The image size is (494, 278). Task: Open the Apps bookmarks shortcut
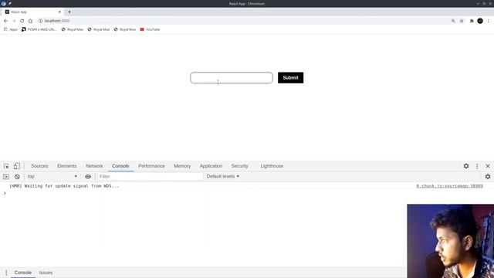(x=11, y=29)
